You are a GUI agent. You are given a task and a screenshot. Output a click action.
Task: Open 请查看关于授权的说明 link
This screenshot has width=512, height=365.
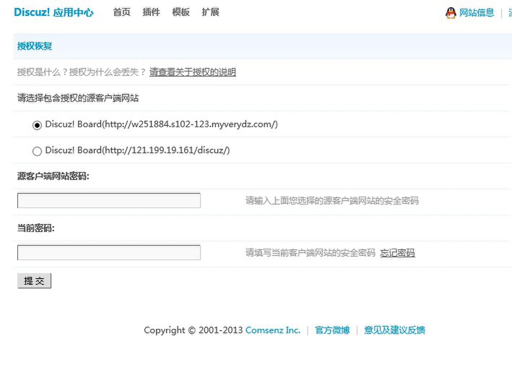[193, 72]
